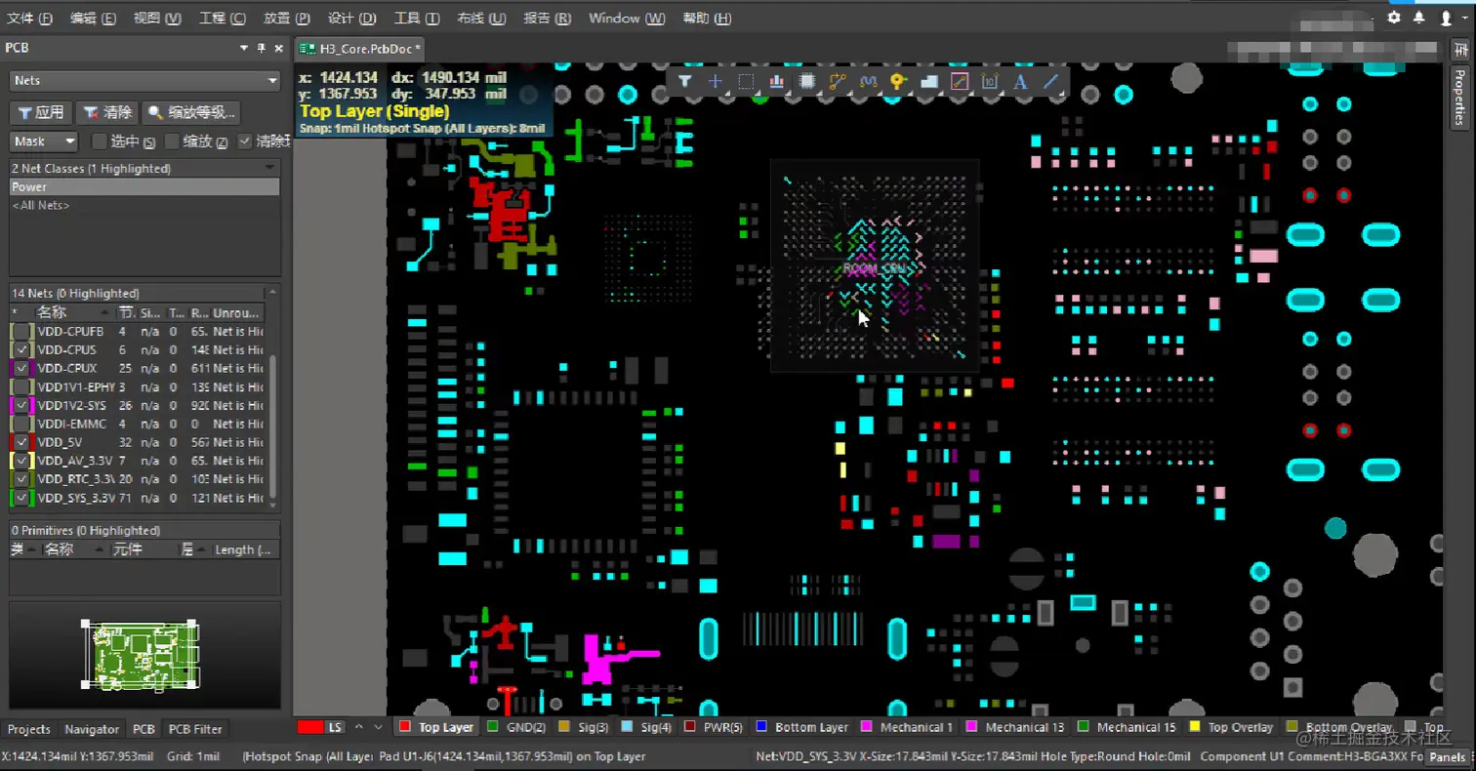The height and width of the screenshot is (771, 1476).
Task: Click the red LS current layer swatch
Action: click(310, 727)
